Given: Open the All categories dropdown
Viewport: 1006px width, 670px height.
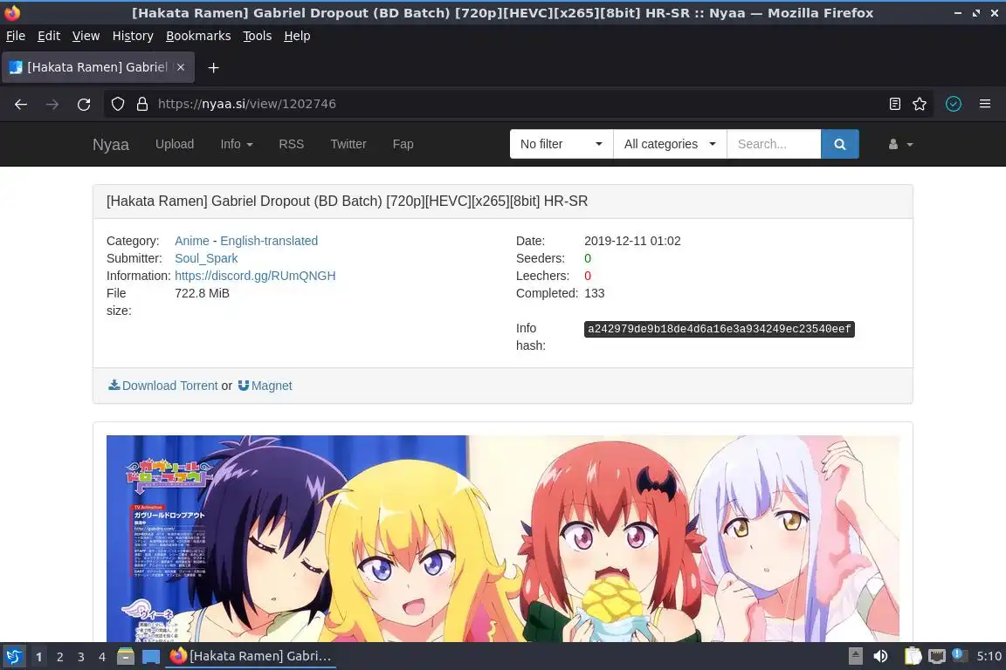Looking at the screenshot, I should 670,144.
